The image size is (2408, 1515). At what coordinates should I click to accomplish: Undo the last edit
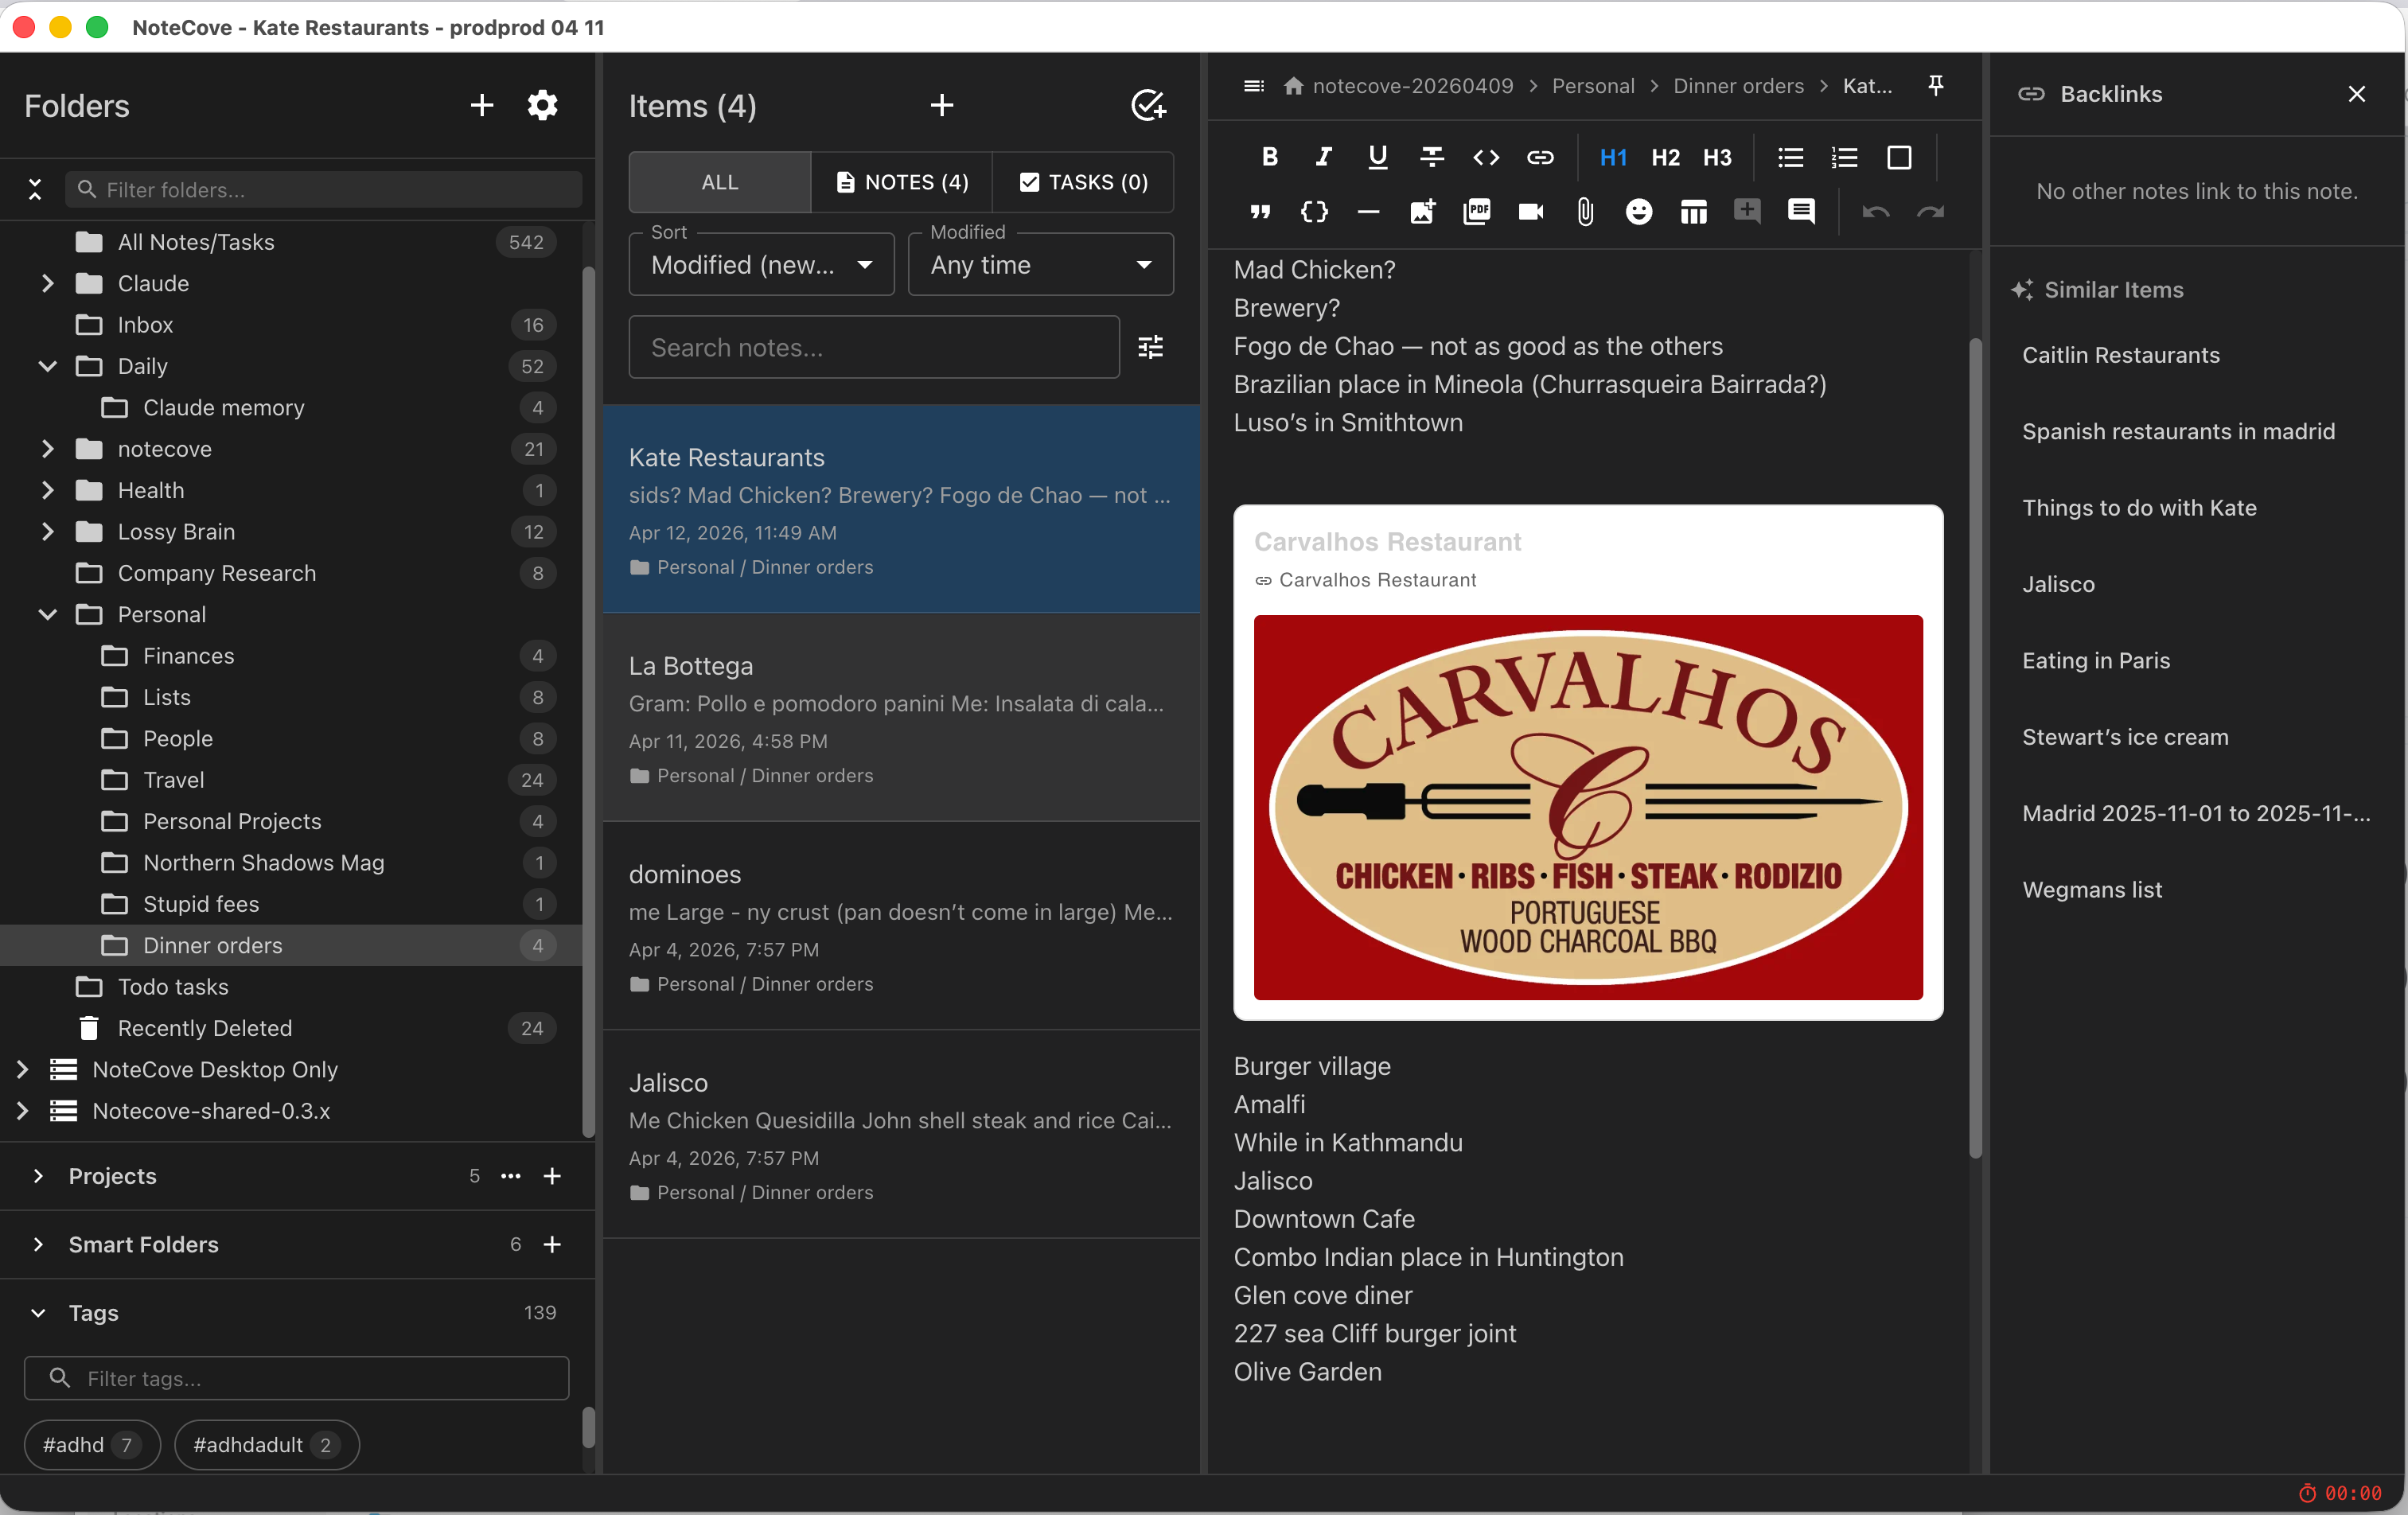pos(1876,211)
